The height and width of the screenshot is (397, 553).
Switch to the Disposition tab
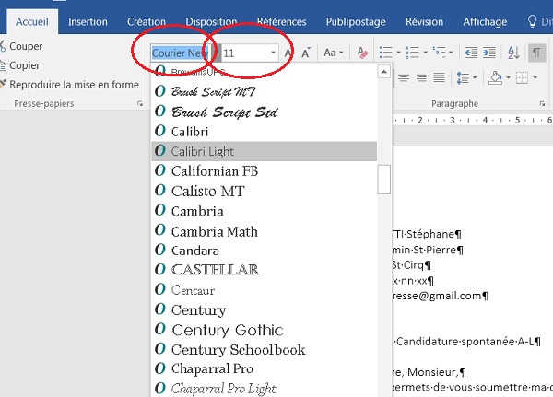211,22
